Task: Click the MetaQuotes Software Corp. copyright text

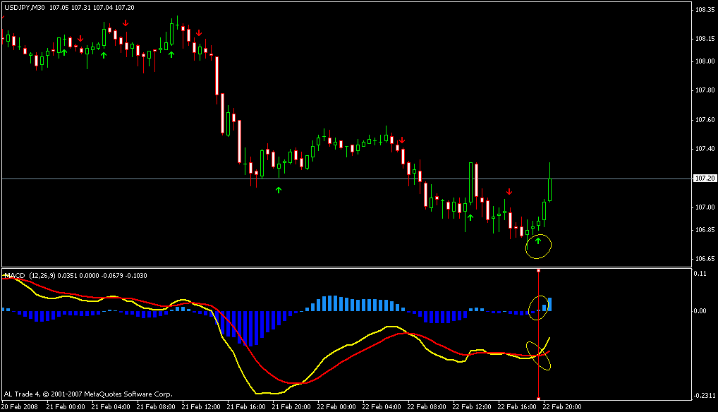Action: [x=88, y=394]
